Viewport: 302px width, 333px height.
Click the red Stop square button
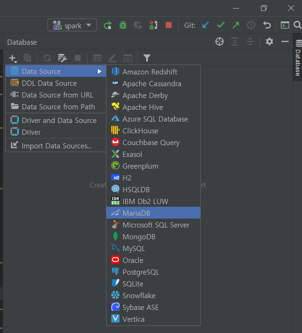click(169, 25)
